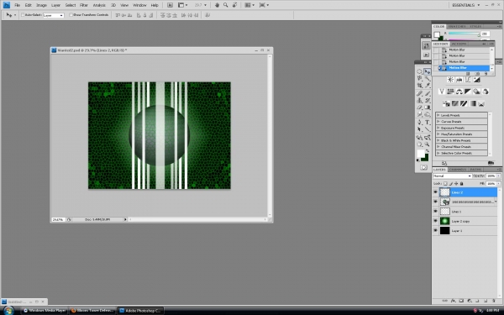Add a Brightness/Contrast adjustment
This screenshot has height=315, width=504.
point(450,80)
